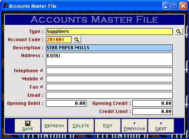Select the Opening Credit amount field
The height and width of the screenshot is (139, 189).
point(152,103)
